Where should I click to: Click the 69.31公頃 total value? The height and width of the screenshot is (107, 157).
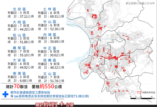[x=57, y=16]
